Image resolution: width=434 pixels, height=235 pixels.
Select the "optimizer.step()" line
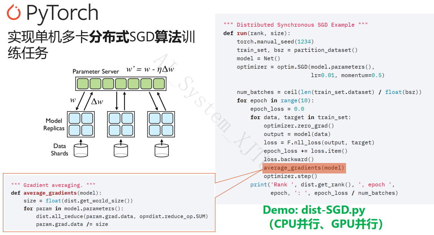point(291,176)
